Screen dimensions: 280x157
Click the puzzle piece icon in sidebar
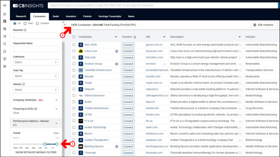click(x=5, y=51)
